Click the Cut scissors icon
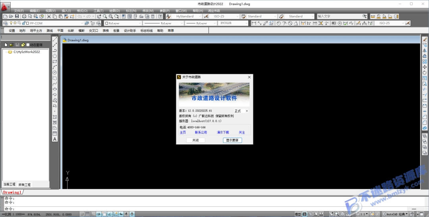 pyautogui.click(x=49, y=16)
